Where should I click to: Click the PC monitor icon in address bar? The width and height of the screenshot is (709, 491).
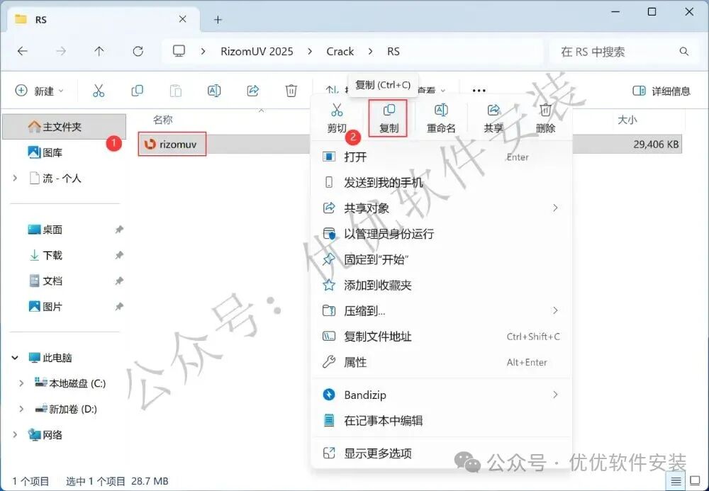[x=179, y=51]
